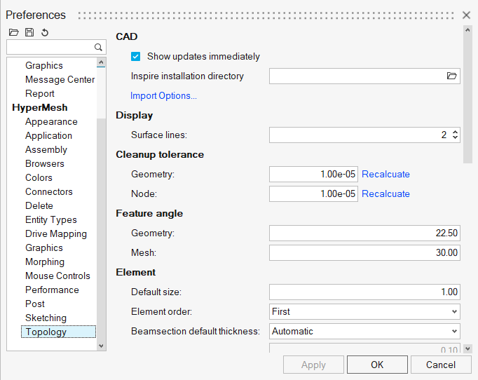Recalculate Geometry cleanup tolerance

pos(385,174)
